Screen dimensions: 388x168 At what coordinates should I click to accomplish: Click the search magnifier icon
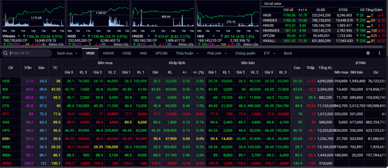coord(6,53)
